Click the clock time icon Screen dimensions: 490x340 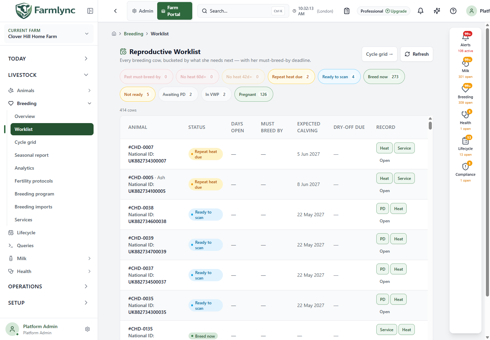coord(294,11)
